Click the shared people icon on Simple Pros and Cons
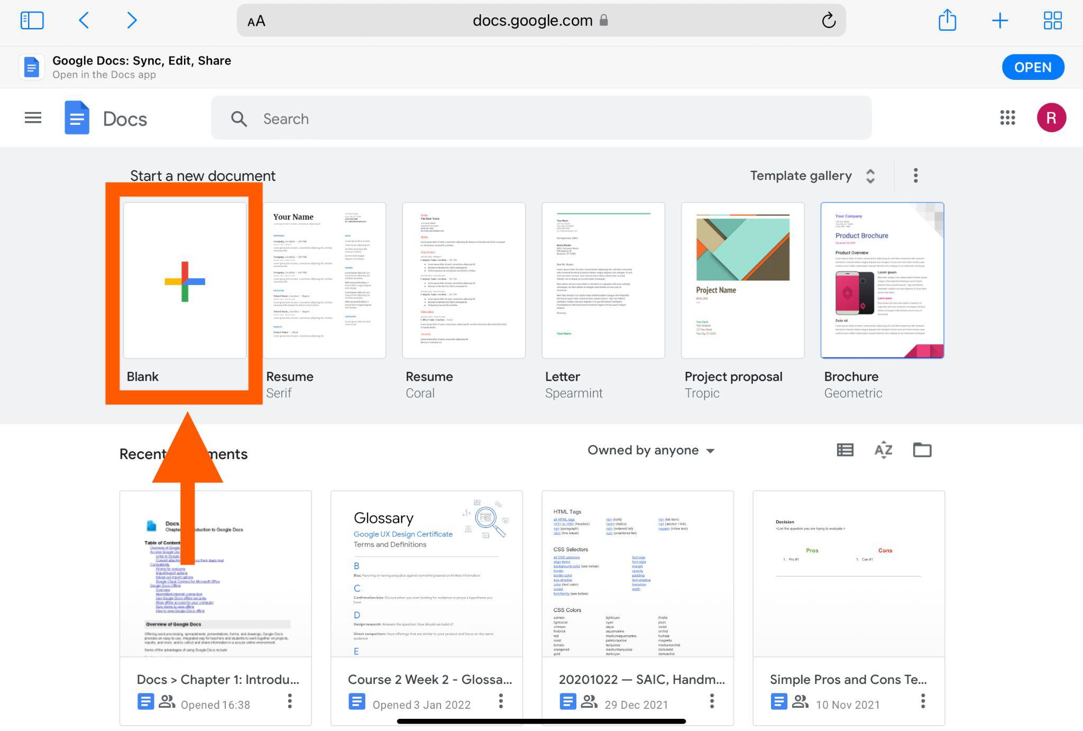Image resolution: width=1083 pixels, height=731 pixels. tap(800, 702)
